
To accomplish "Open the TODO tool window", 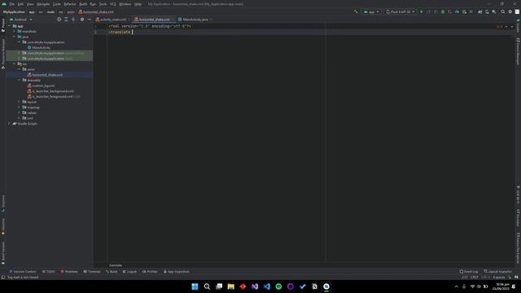I will (x=49, y=271).
